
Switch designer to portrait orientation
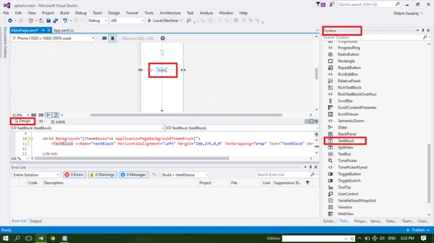click(x=112, y=38)
